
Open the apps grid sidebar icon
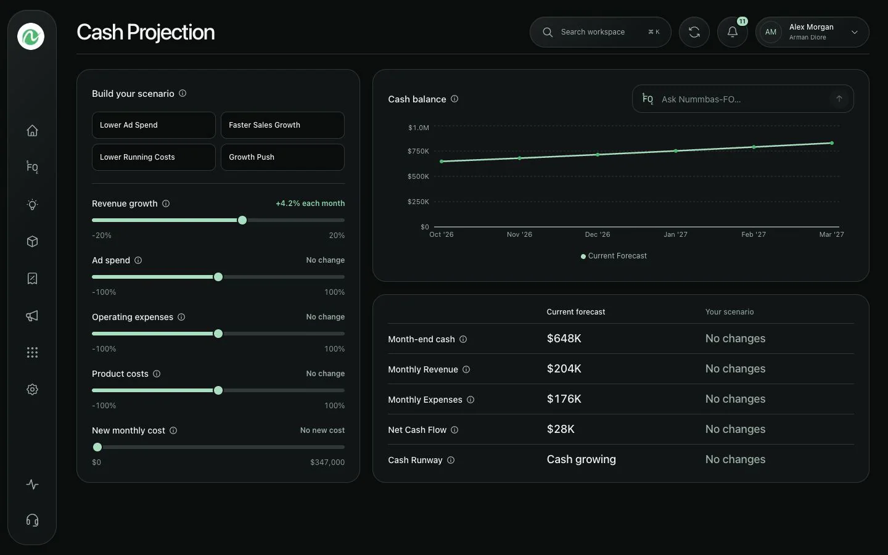point(32,353)
